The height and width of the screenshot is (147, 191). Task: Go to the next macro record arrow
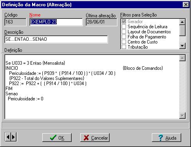pyautogui.click(x=14, y=137)
